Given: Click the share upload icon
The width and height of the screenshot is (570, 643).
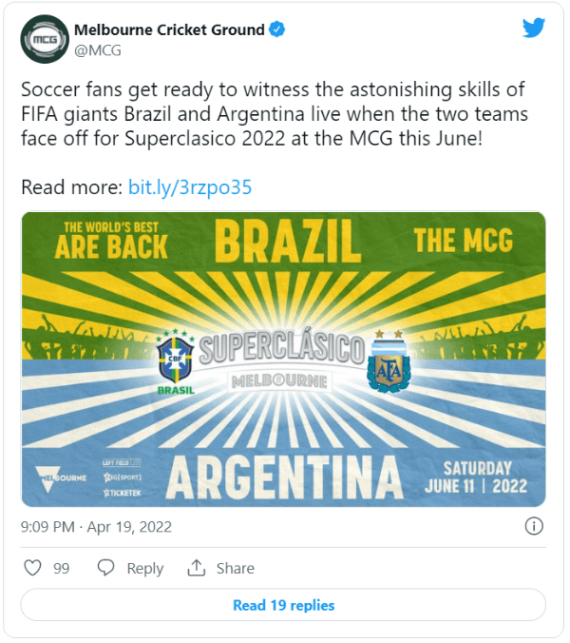Looking at the screenshot, I should point(197,568).
